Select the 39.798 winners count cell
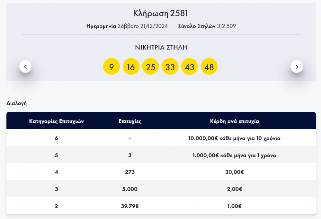This screenshot has width=321, height=219. (x=130, y=206)
